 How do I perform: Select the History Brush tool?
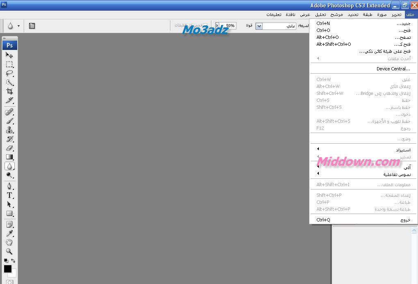9,139
